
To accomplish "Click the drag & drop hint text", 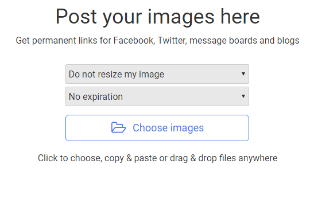I will 158,158.
